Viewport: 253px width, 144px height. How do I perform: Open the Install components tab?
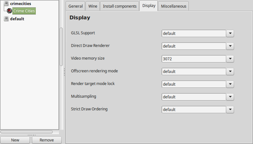(120, 6)
